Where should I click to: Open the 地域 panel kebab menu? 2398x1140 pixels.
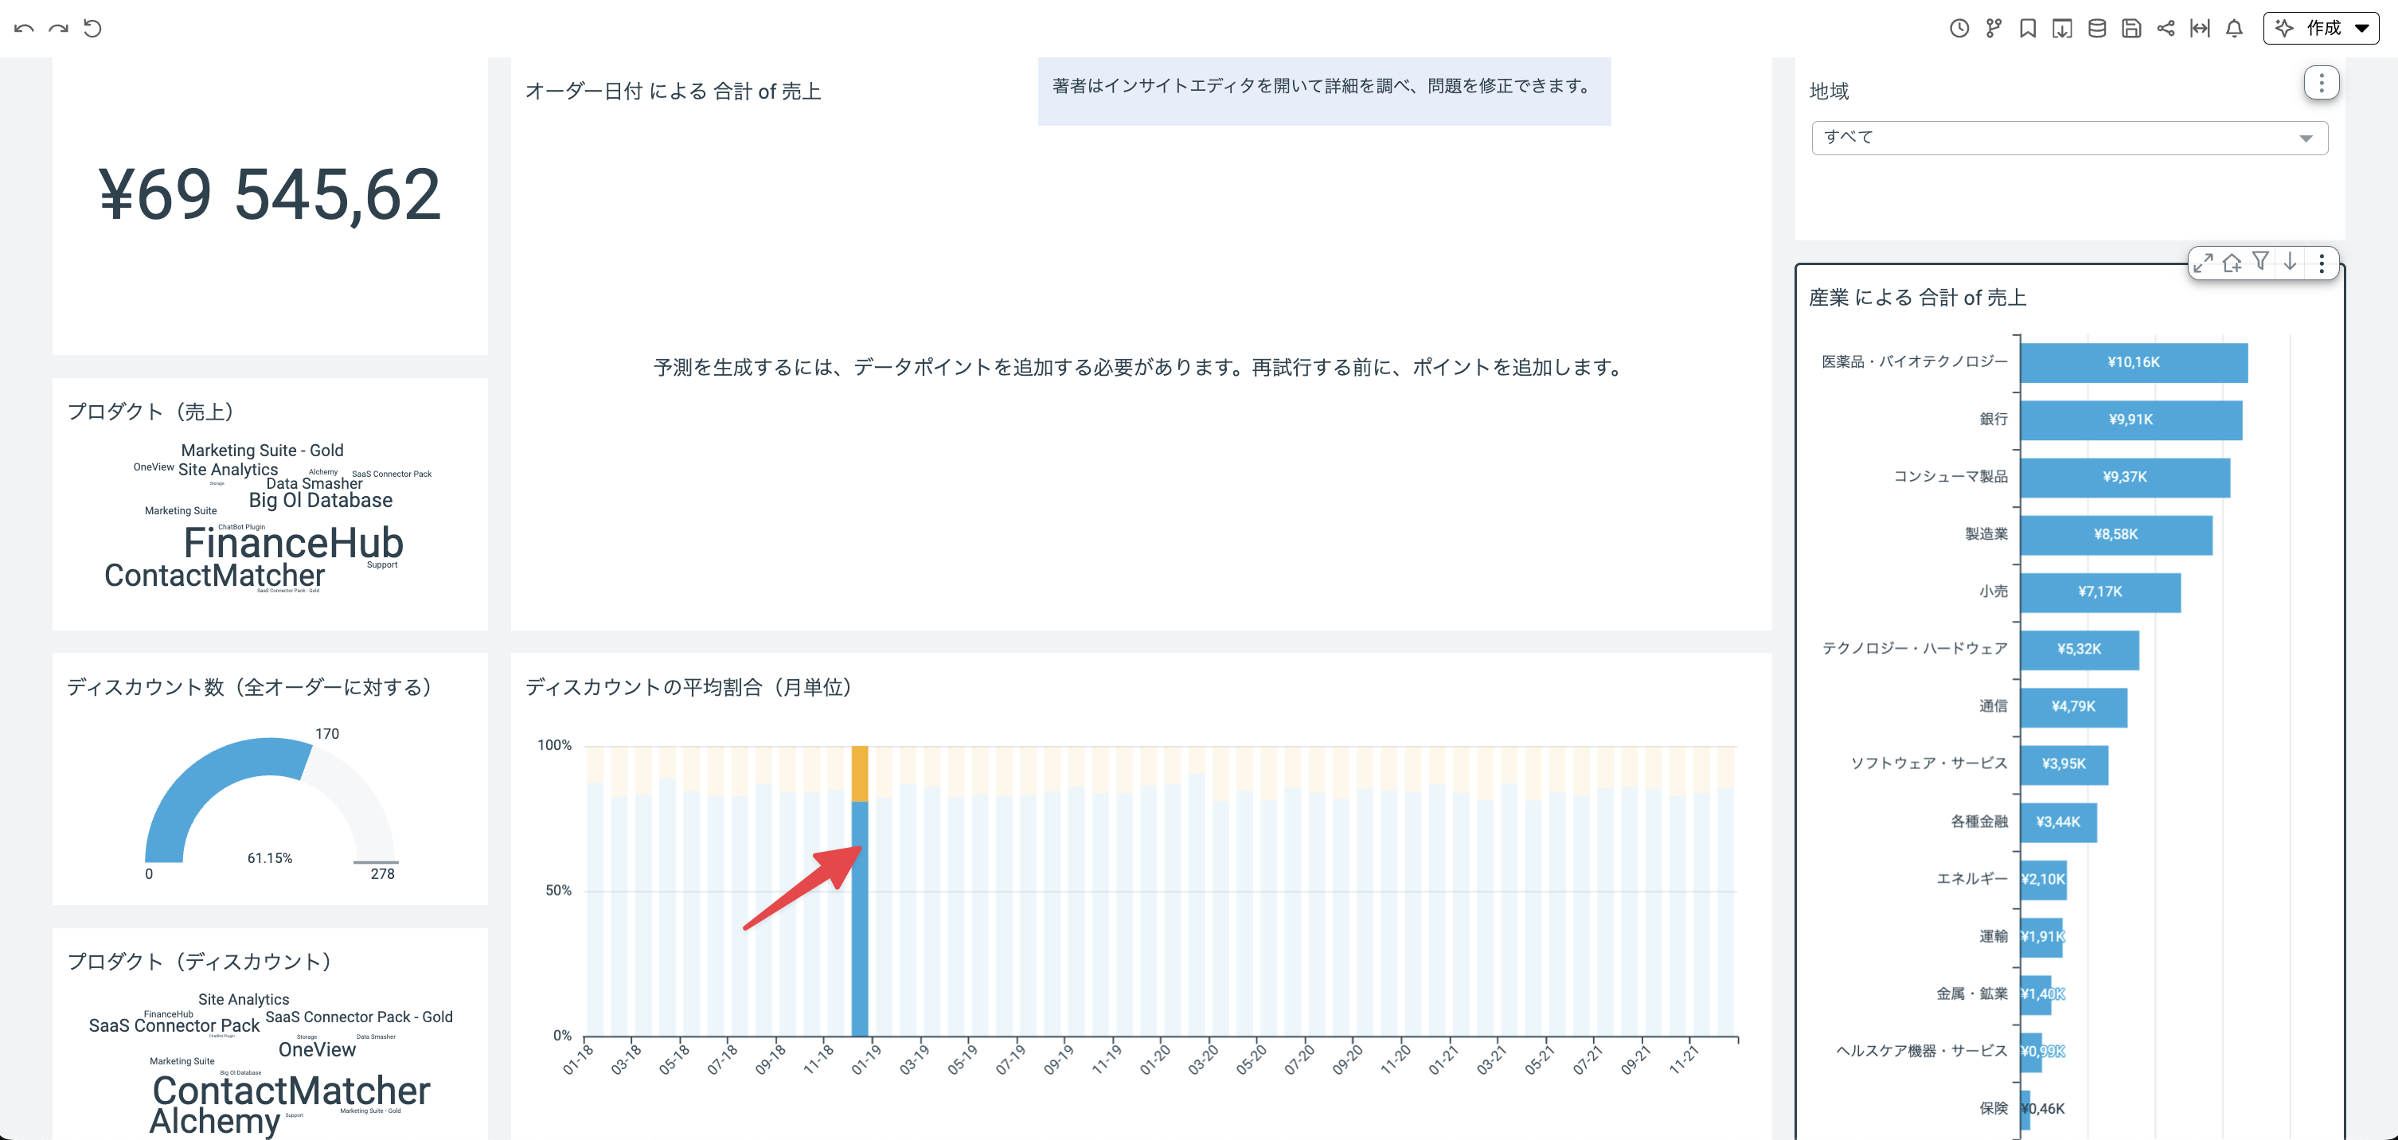tap(2322, 82)
